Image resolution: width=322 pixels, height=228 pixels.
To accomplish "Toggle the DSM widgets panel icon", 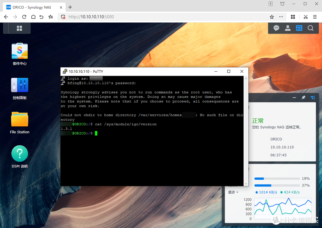I will click(299, 28).
